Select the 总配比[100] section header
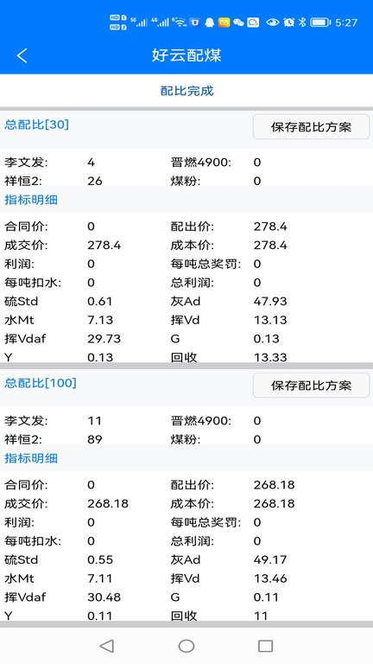The image size is (373, 664). point(41,383)
